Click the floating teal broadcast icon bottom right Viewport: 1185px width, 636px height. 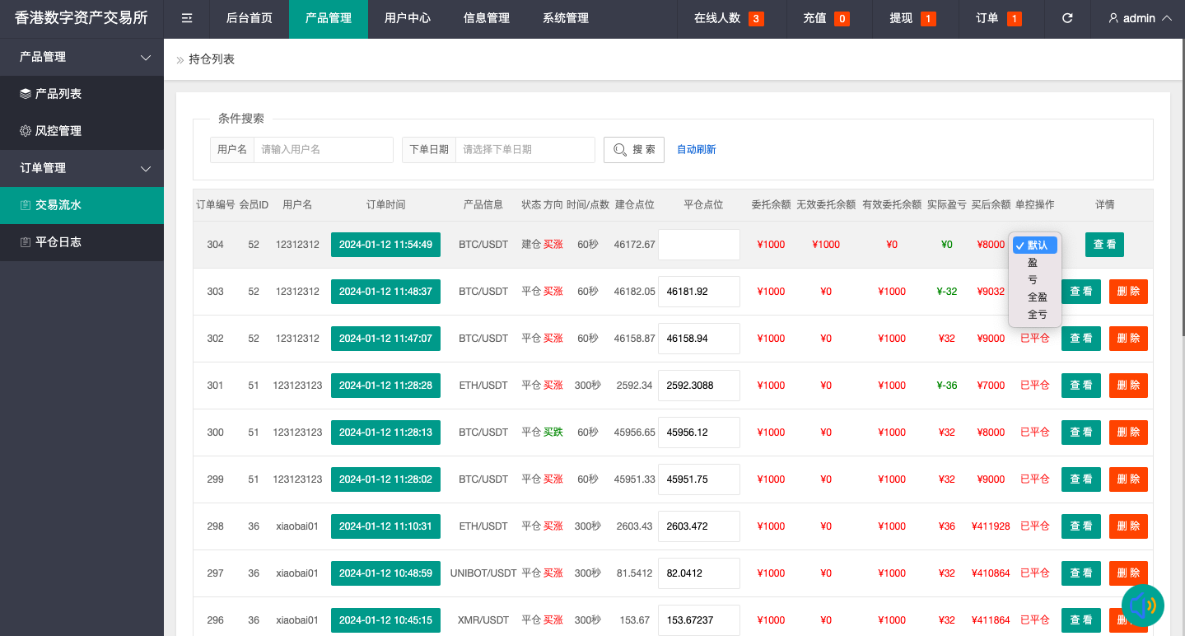coord(1143,606)
